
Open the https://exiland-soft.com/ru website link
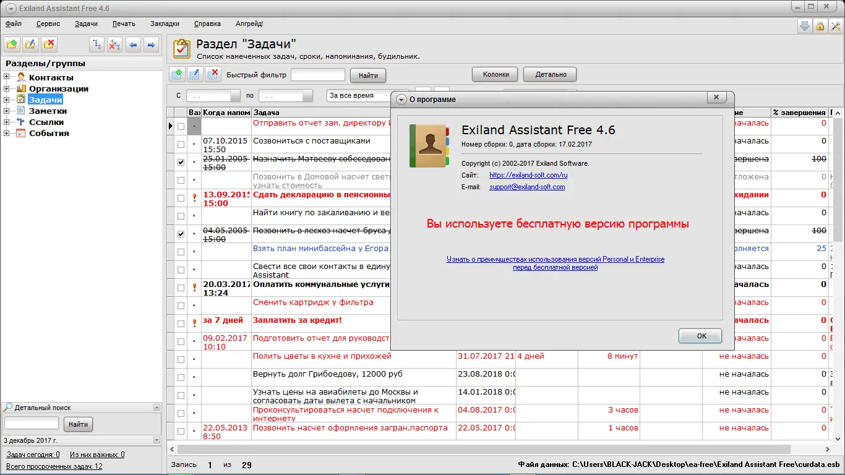[x=528, y=175]
